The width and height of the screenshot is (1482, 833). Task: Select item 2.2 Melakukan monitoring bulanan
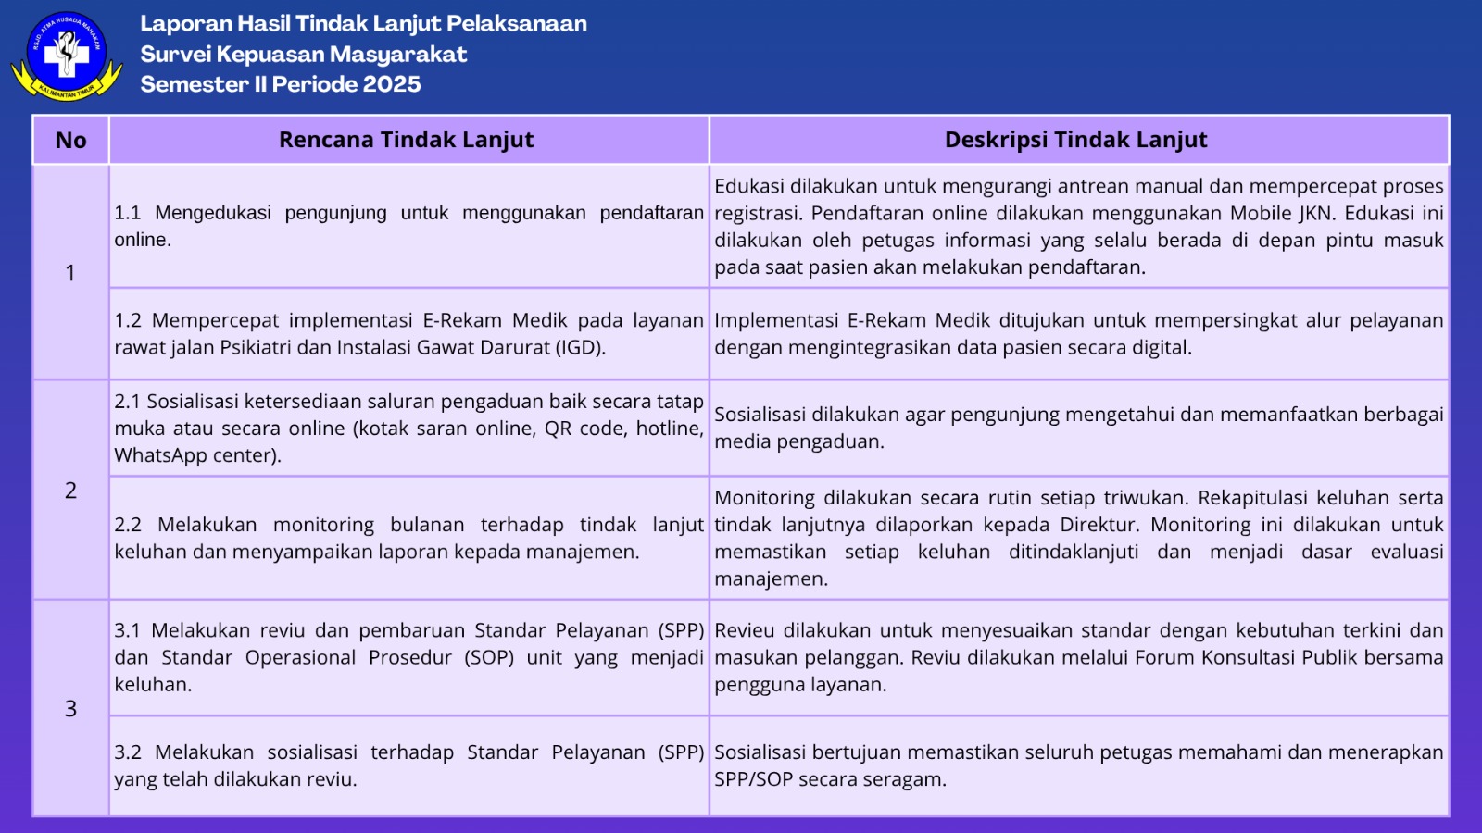408,539
